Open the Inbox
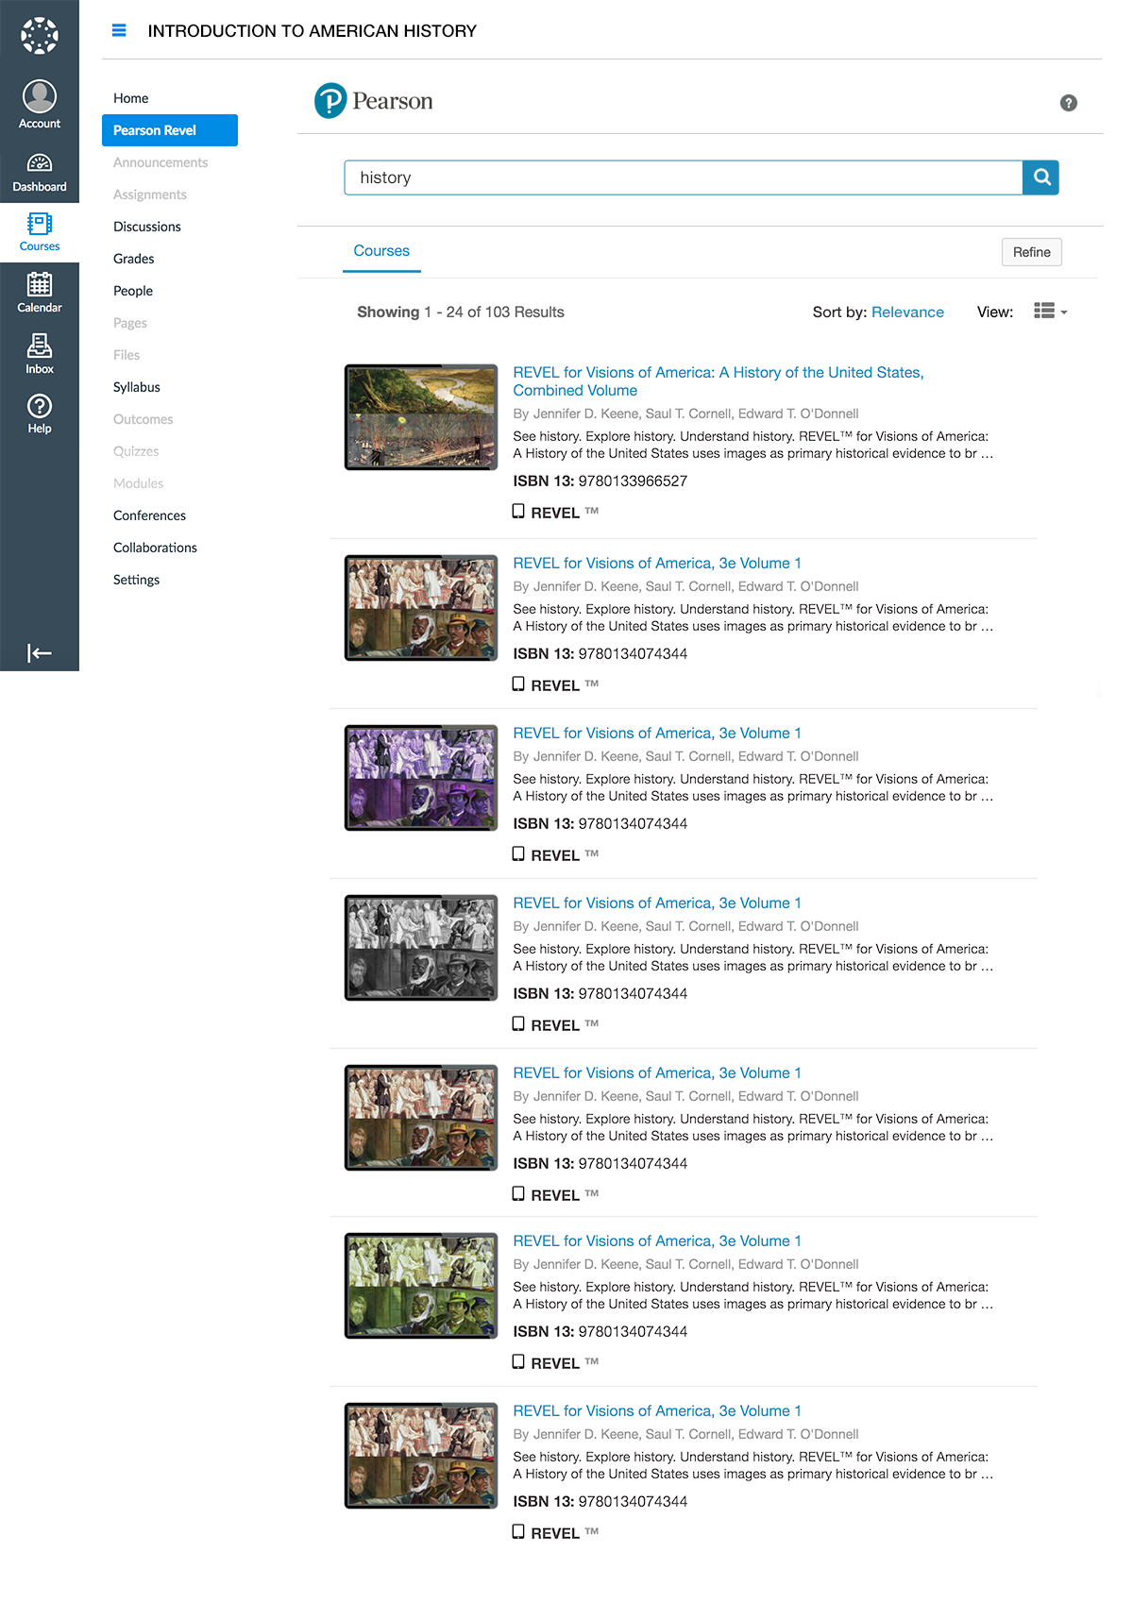This screenshot has width=1133, height=1620. pyautogui.click(x=40, y=354)
